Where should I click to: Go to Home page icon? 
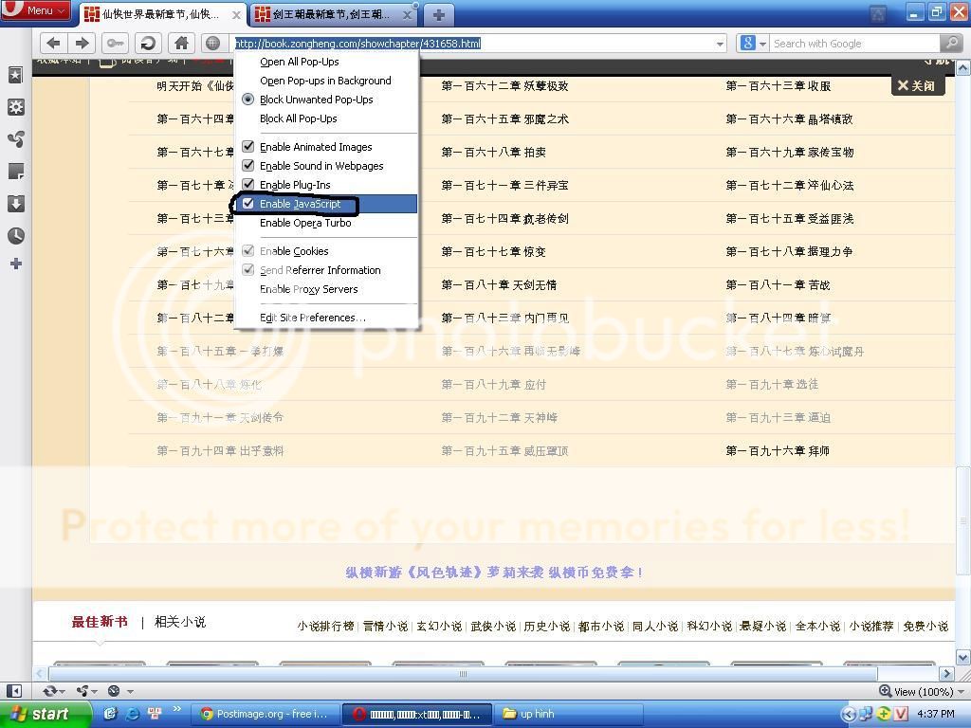(181, 43)
